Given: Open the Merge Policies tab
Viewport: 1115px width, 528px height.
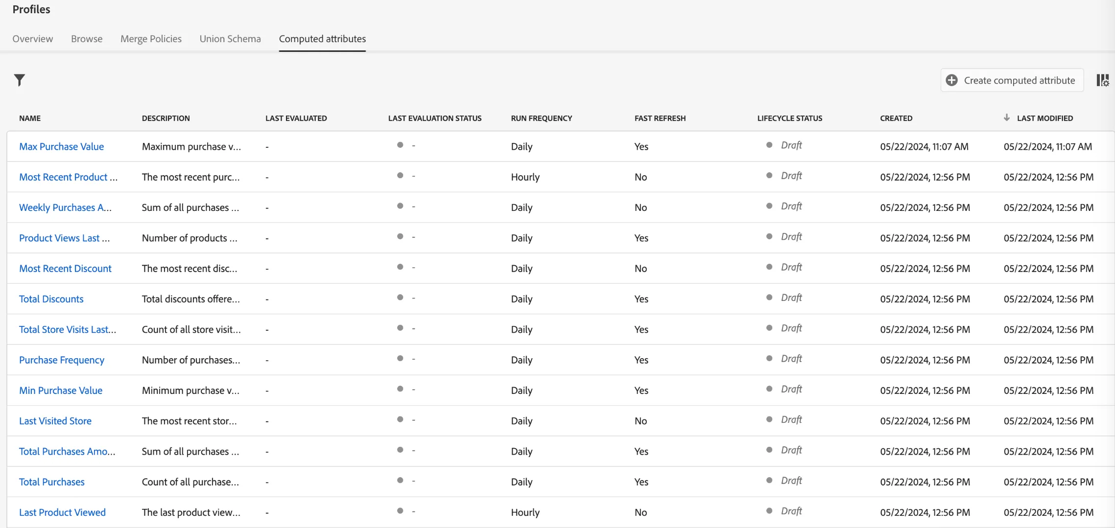Looking at the screenshot, I should pos(151,39).
